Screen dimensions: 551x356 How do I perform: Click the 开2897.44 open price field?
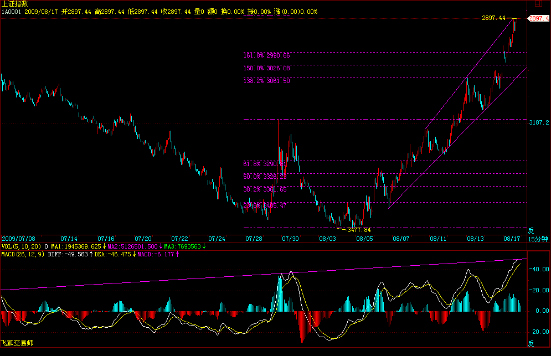click(76, 12)
